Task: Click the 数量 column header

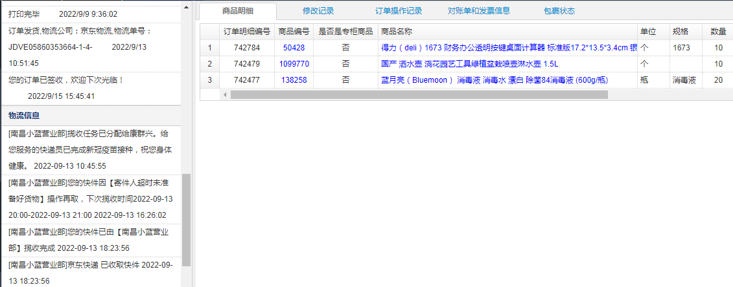Action: point(718,32)
